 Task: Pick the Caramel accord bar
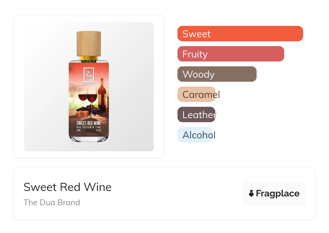(x=196, y=94)
